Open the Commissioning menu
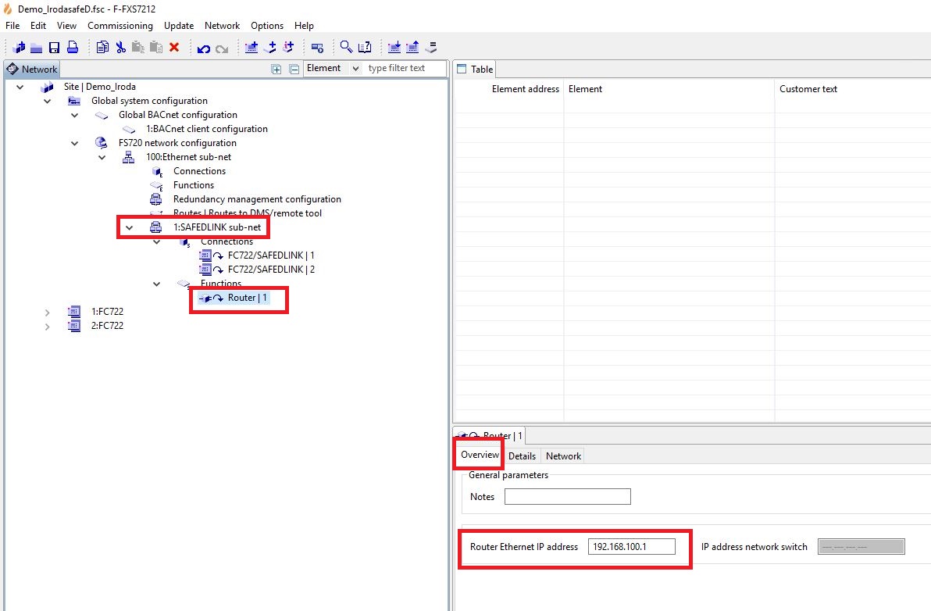Screen dimensions: 931x611 [120, 26]
